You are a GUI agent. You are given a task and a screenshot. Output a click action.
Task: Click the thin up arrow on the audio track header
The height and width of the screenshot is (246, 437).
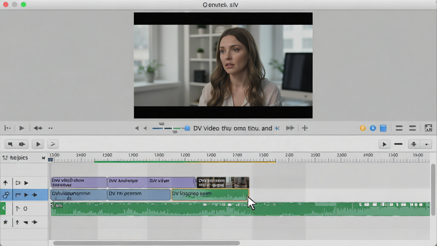tap(17, 208)
